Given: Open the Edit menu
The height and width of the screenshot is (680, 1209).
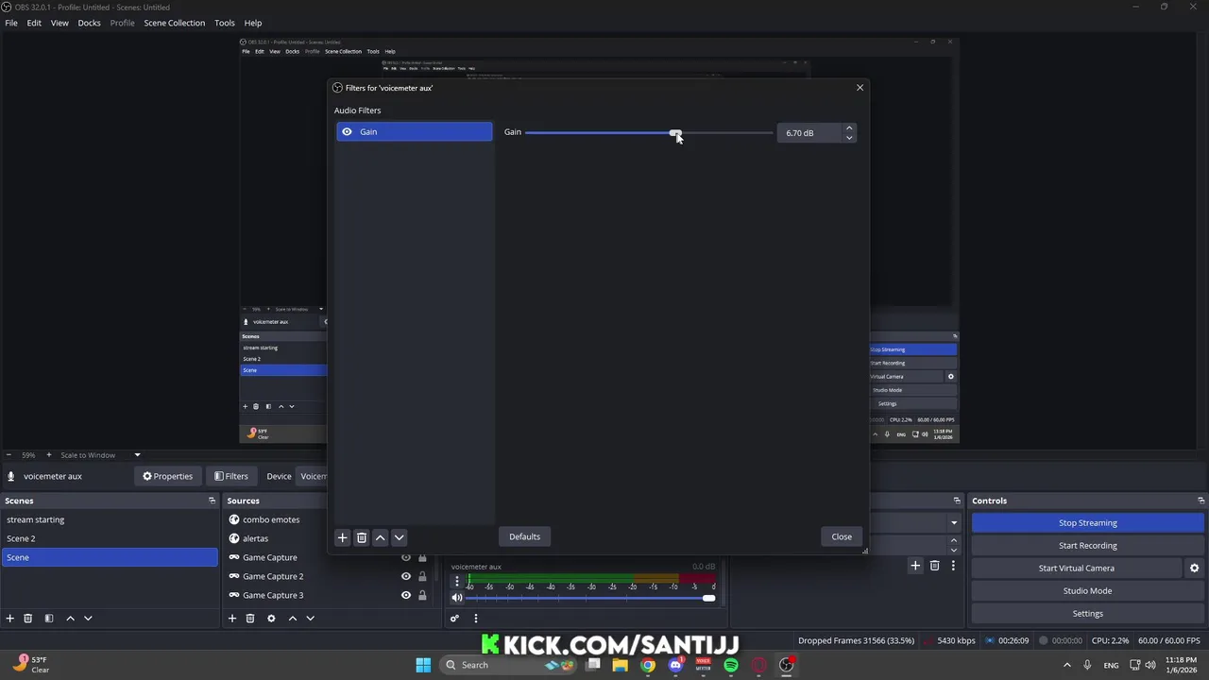Looking at the screenshot, I should [34, 23].
